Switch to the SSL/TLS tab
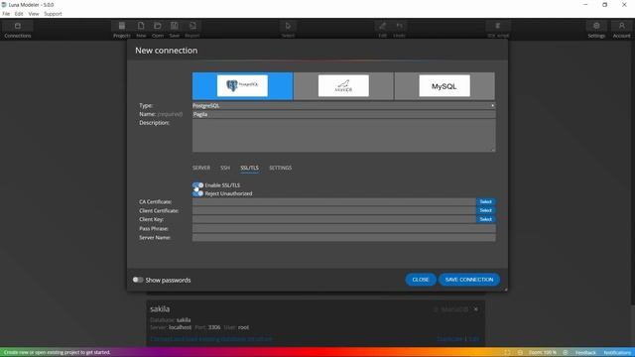The width and height of the screenshot is (635, 357). [x=249, y=168]
